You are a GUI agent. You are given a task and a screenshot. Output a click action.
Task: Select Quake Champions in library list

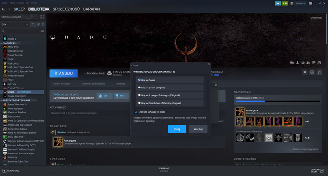tap(17, 96)
